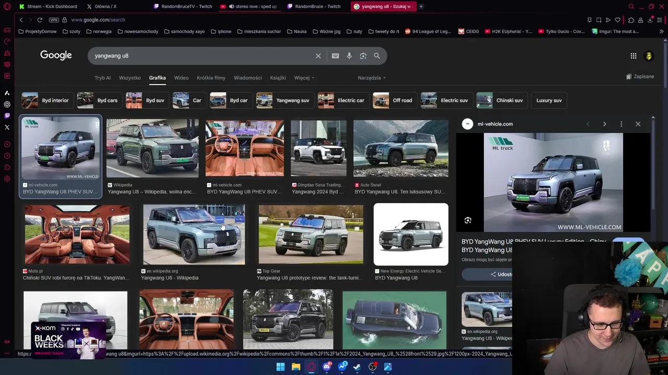Viewport: 668px width, 375px height.
Task: Open the on-screen keyboard input tool
Action: [335, 56]
